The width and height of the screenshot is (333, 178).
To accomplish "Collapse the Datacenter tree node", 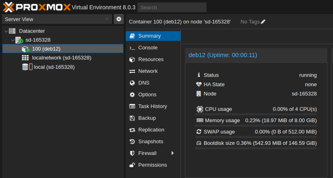I will (x=6, y=31).
